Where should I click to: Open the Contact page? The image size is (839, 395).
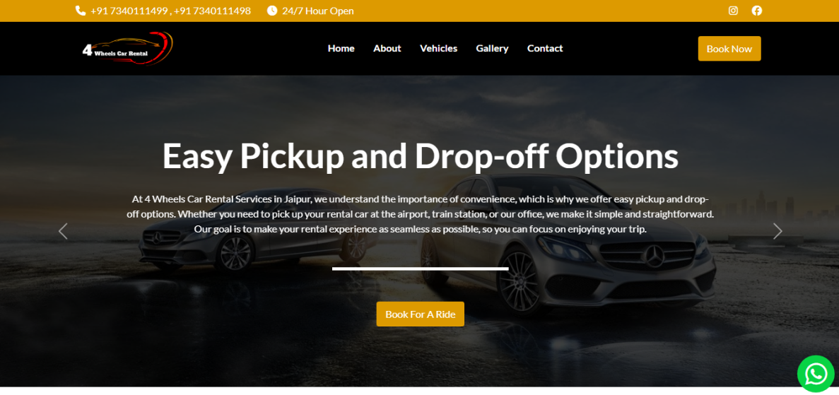545,48
